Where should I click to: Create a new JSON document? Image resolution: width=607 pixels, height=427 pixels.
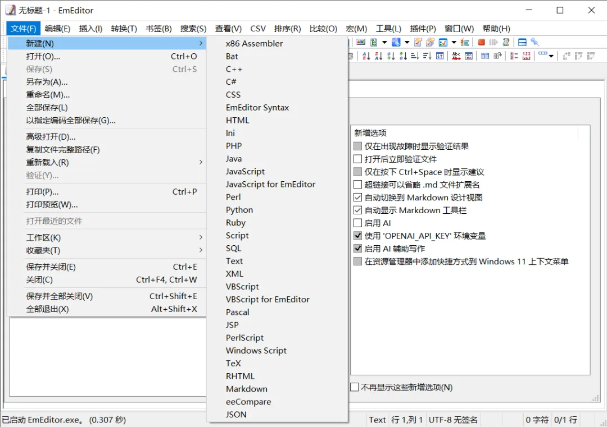[x=277, y=414]
